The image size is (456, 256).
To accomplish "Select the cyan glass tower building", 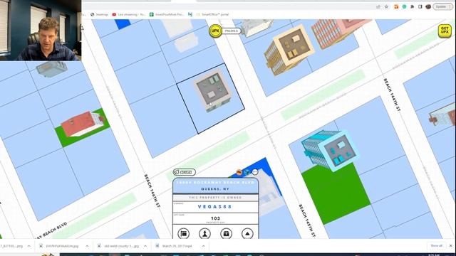I will coord(330,150).
